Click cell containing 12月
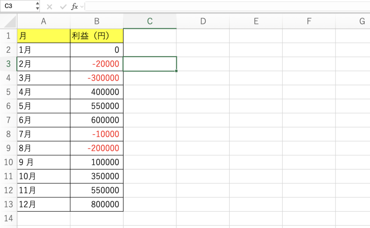Viewport: 370px width, 228px height. coord(44,204)
